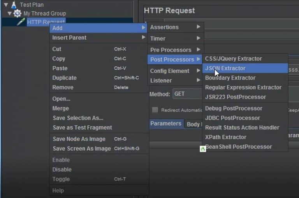Viewport: 299px width, 198px height.
Task: Expand the Timer submenu
Action: point(176,39)
